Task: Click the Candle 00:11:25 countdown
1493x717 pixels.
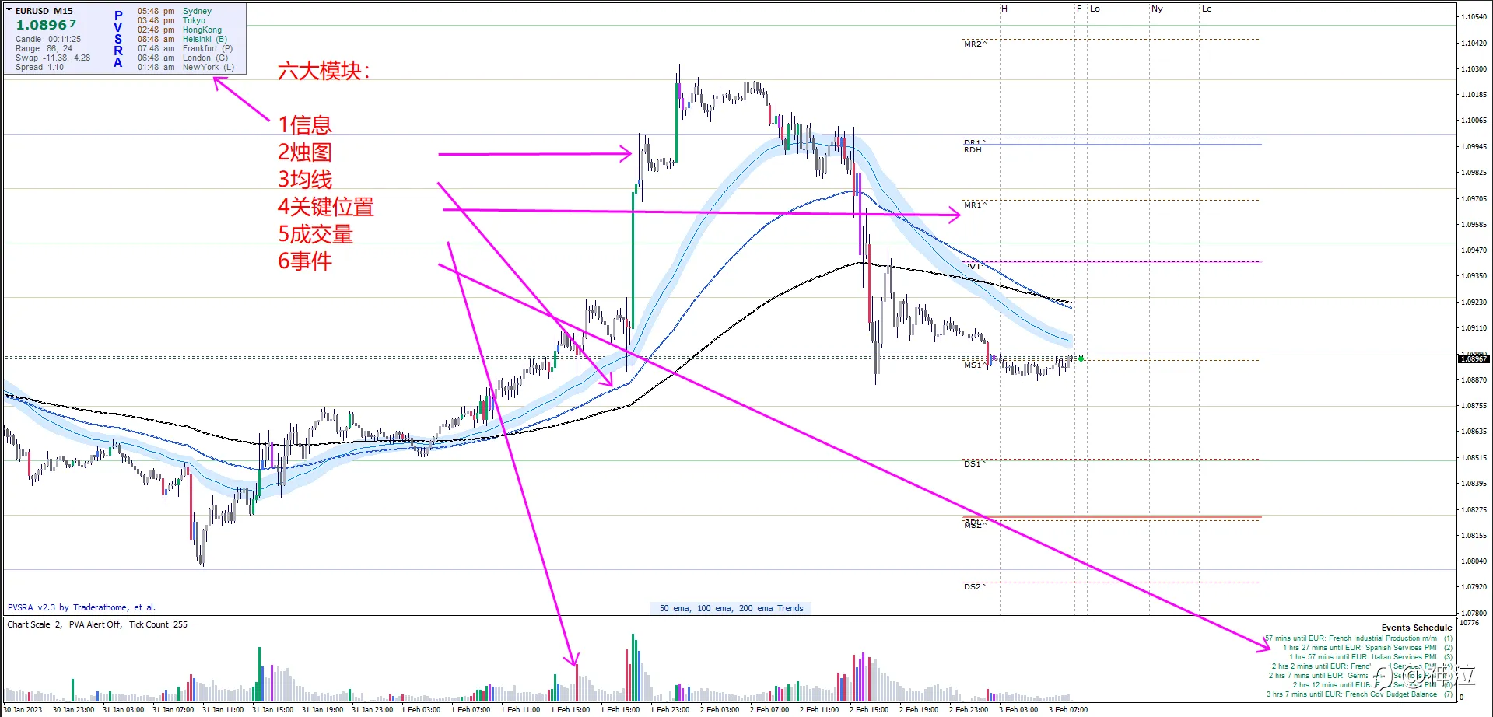Action: tap(48, 39)
